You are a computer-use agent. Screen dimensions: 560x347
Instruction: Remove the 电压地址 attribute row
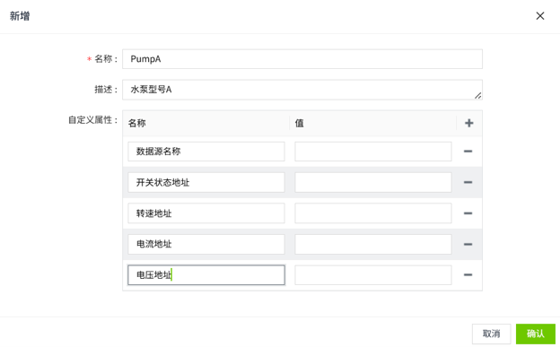[x=468, y=275]
